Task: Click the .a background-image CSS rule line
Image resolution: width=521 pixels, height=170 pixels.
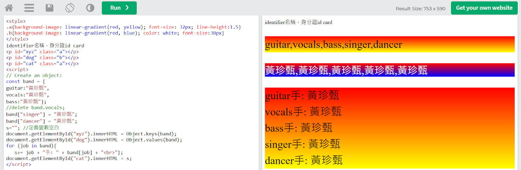Action: 123,27
